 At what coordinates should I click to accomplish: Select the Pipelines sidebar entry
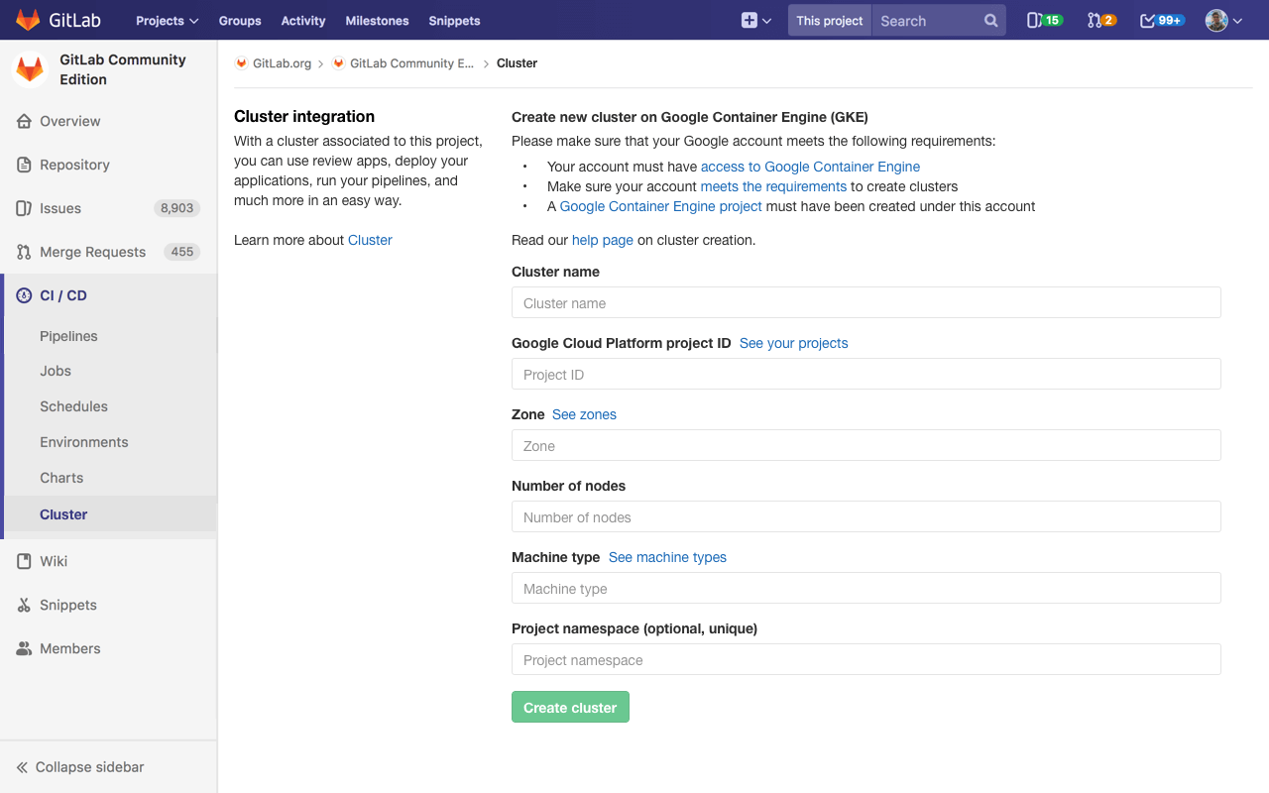(x=68, y=336)
